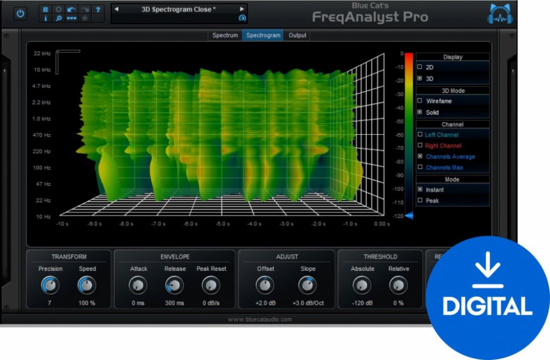Click the www.bluecataudio.com link
This screenshot has height=360, width=550.
click(x=260, y=319)
